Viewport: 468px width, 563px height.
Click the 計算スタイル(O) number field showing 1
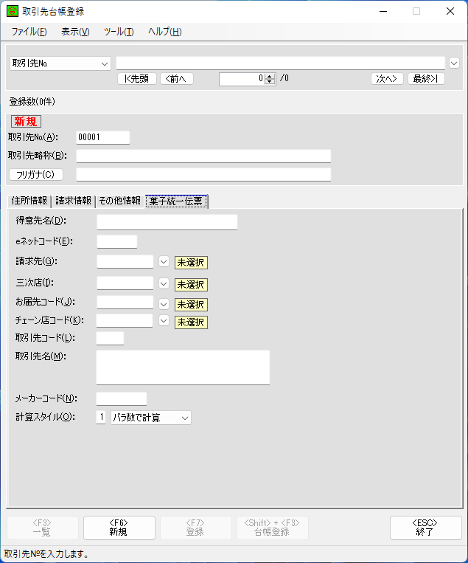coord(101,418)
